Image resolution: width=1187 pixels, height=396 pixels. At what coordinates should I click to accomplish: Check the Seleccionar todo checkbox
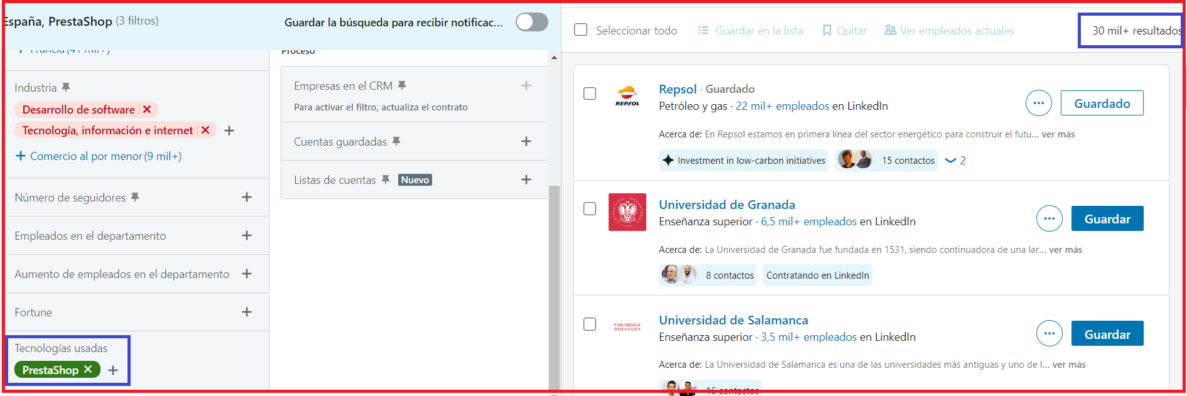point(581,30)
